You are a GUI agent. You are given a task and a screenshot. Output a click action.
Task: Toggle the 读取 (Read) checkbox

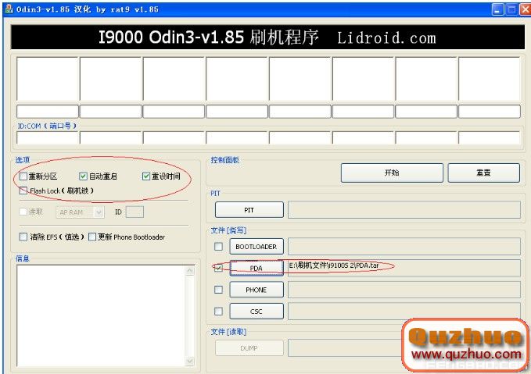(23, 212)
